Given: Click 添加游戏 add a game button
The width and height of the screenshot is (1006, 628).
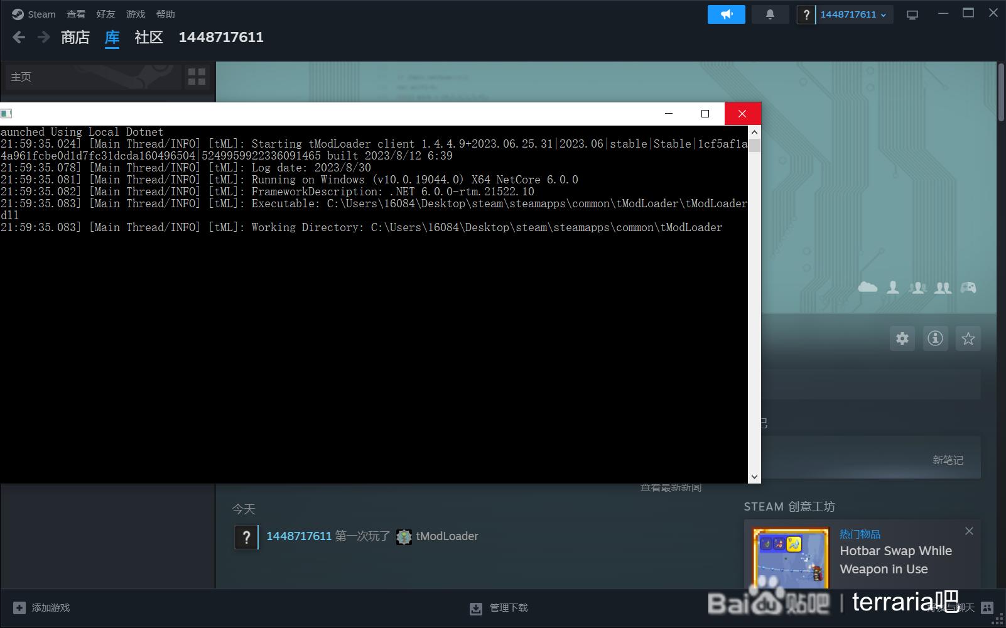Looking at the screenshot, I should coord(41,608).
